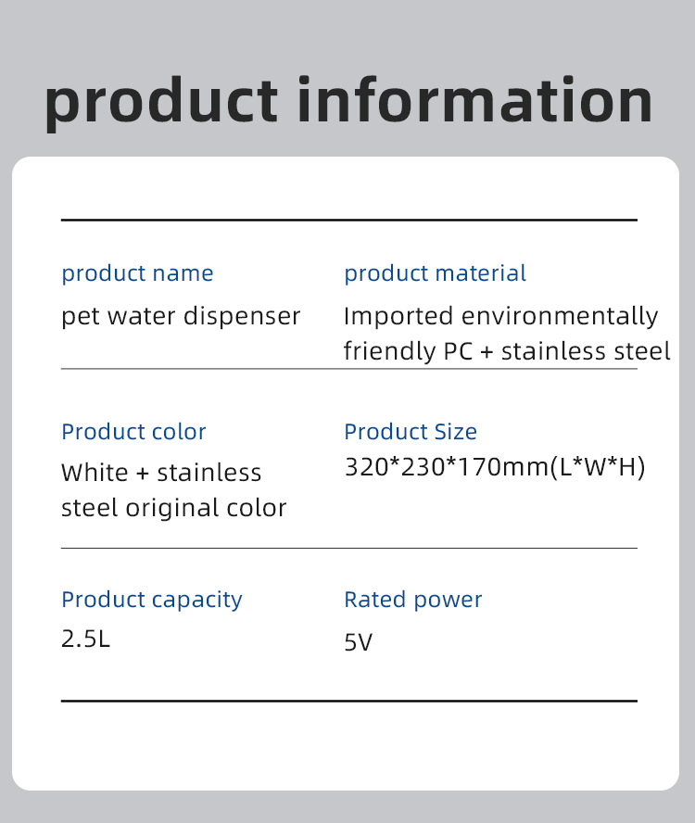Click the "Product capacity" label
The height and width of the screenshot is (823, 695).
[x=151, y=600]
